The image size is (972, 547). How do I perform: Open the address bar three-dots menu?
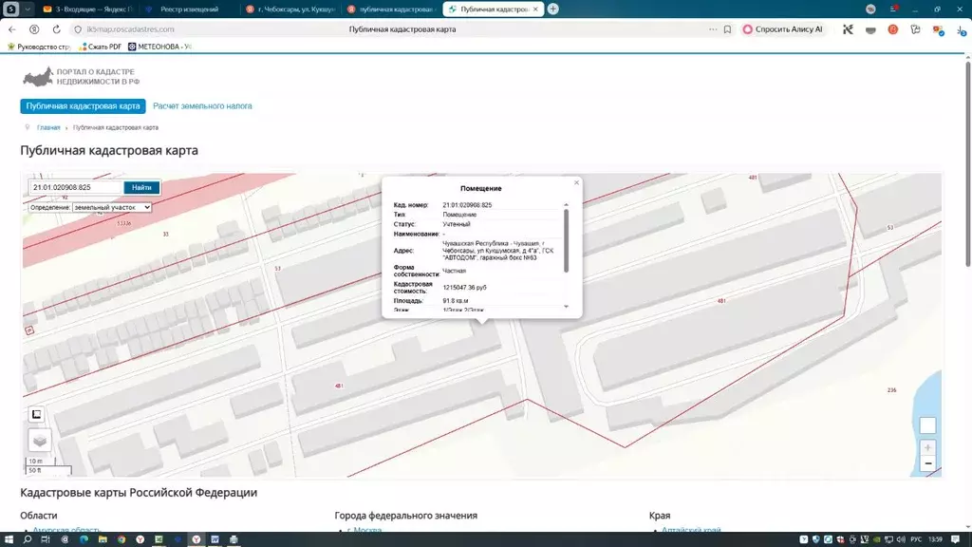point(713,29)
